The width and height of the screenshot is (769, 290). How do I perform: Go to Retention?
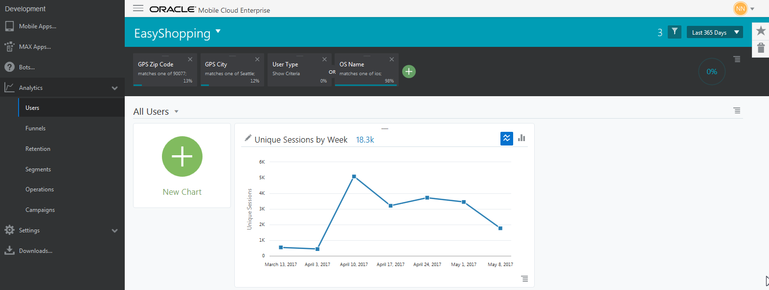(38, 149)
